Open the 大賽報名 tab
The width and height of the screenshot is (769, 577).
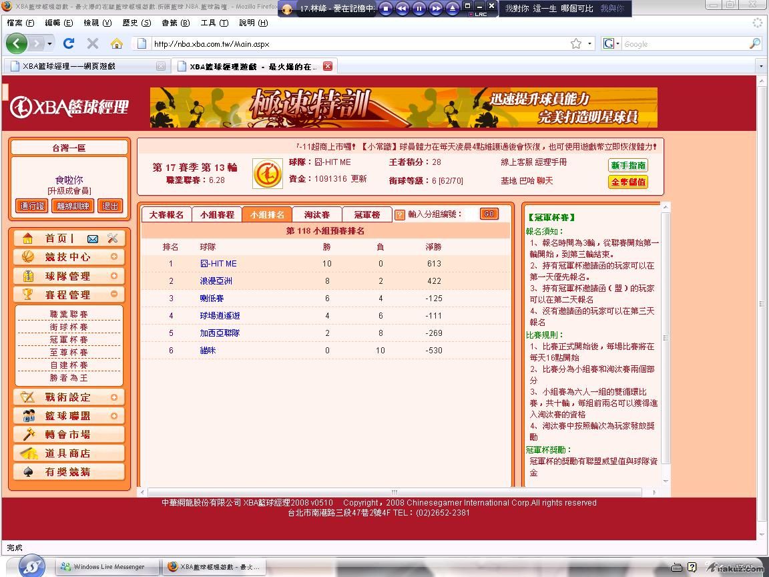coord(166,215)
